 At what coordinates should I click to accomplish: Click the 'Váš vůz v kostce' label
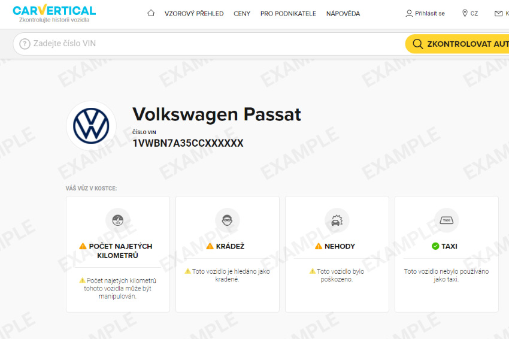click(91, 188)
